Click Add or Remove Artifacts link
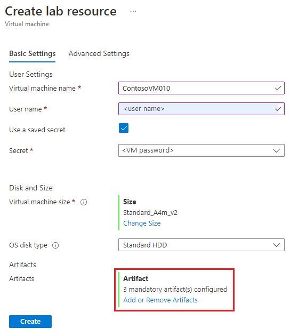Image resolution: width=298 pixels, height=336 pixels. coord(160,300)
